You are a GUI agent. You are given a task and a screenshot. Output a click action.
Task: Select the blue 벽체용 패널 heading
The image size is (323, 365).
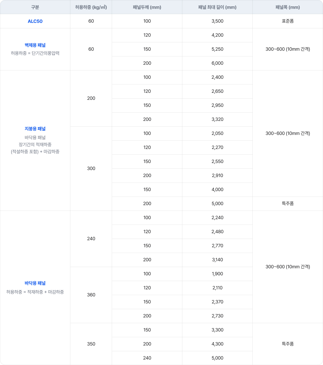pos(35,45)
